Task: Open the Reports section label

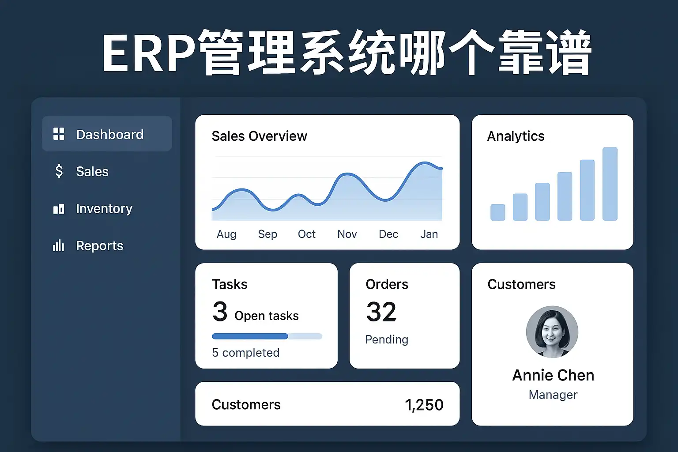Action: 100,245
